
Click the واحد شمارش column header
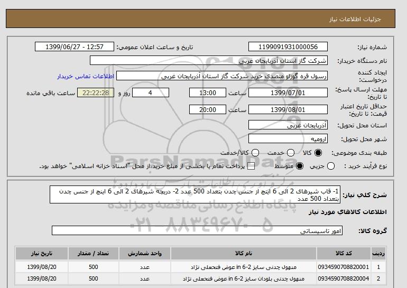point(145,253)
